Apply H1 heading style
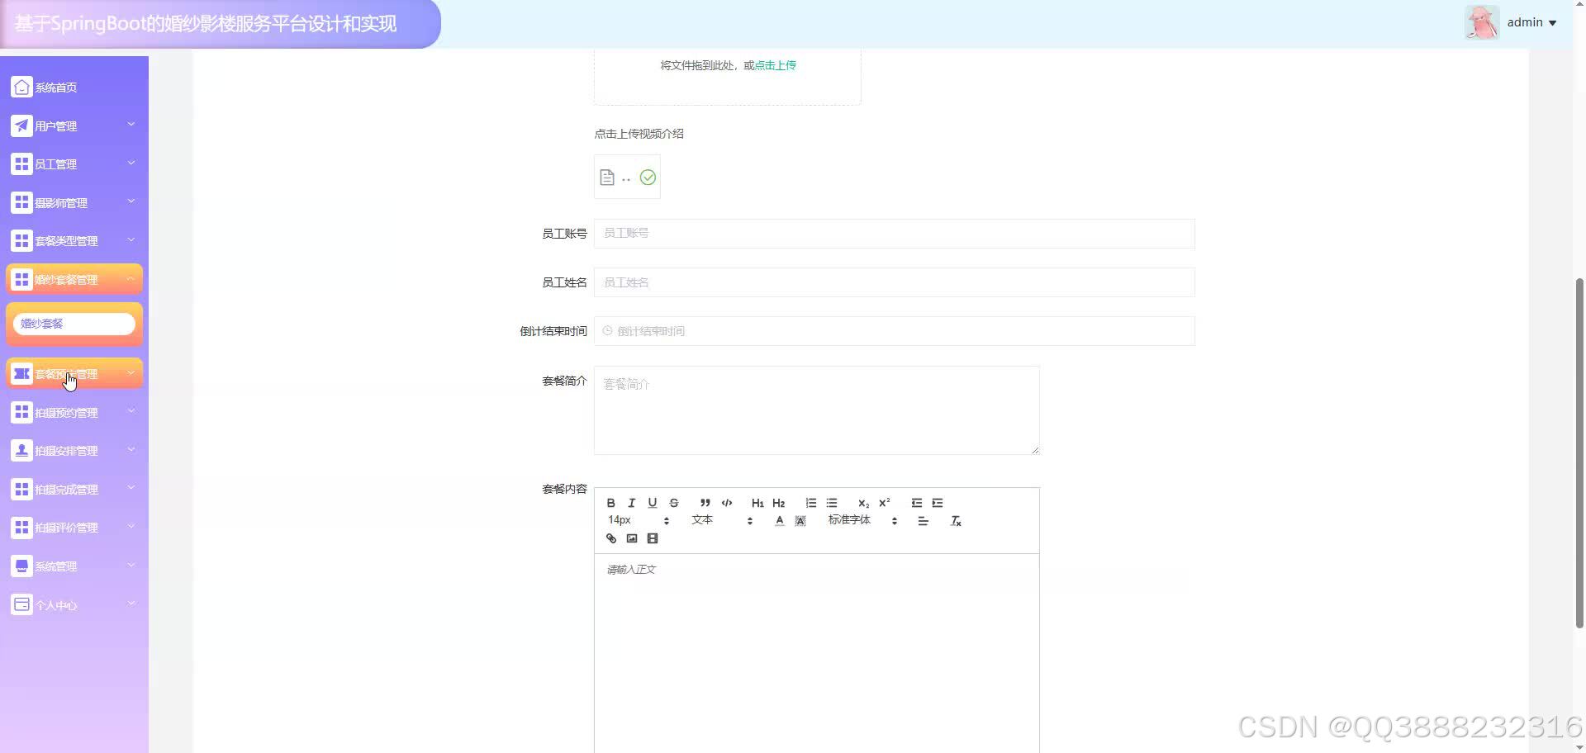1586x753 pixels. [x=757, y=503]
